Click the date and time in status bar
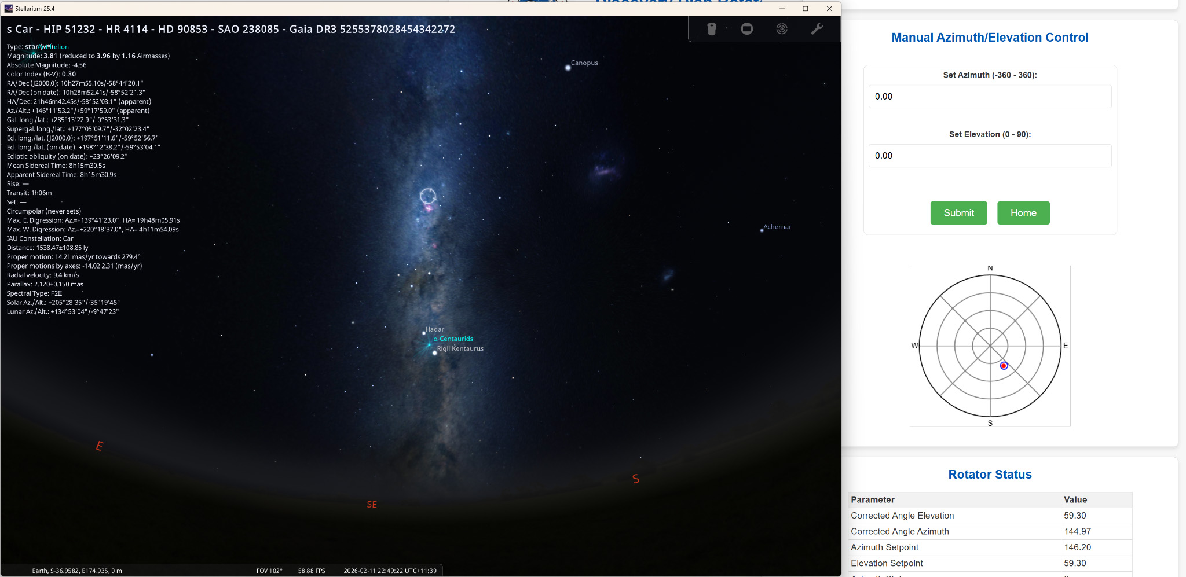Screen dimensions: 1186x577 [x=390, y=571]
